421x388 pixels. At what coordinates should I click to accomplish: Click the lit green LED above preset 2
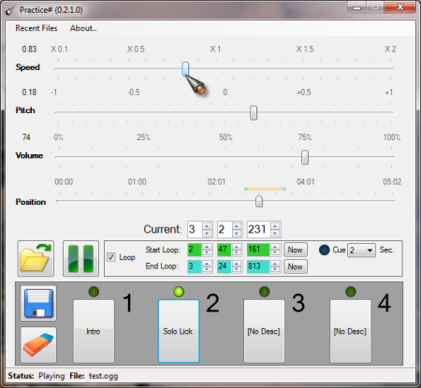click(x=179, y=292)
